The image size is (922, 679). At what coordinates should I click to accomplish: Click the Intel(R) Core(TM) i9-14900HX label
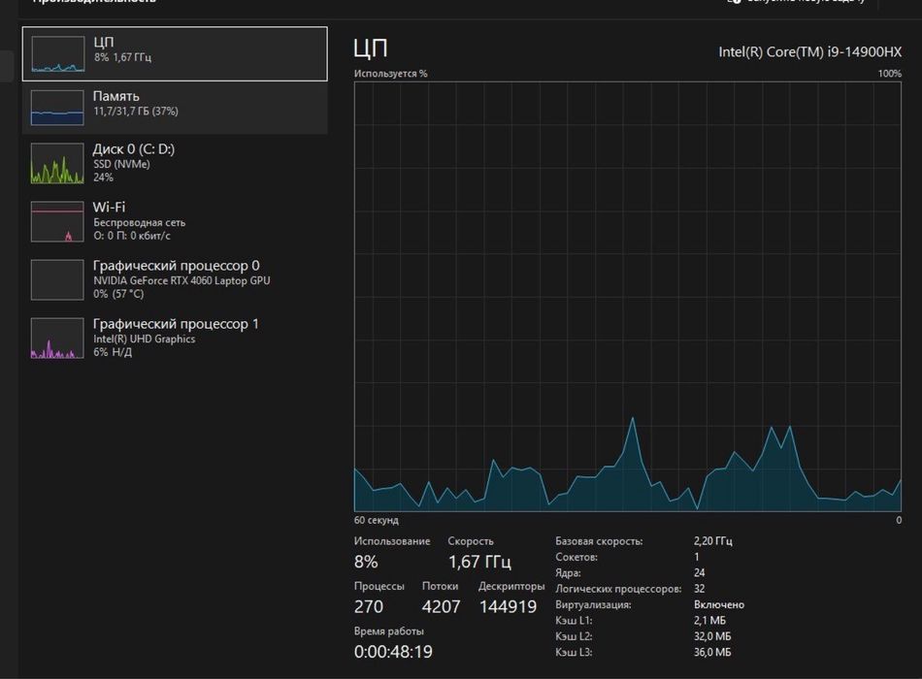pyautogui.click(x=809, y=51)
